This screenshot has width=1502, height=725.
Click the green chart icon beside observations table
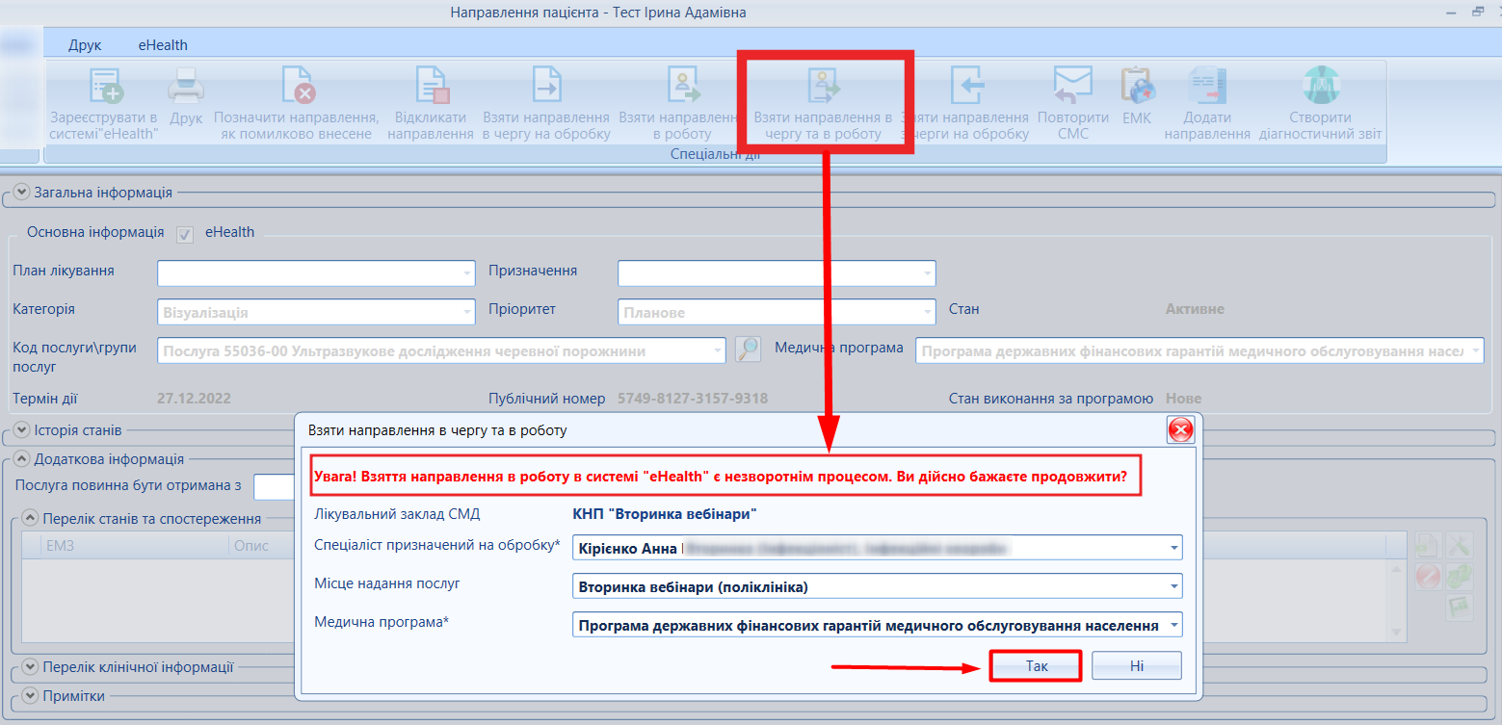[1461, 607]
